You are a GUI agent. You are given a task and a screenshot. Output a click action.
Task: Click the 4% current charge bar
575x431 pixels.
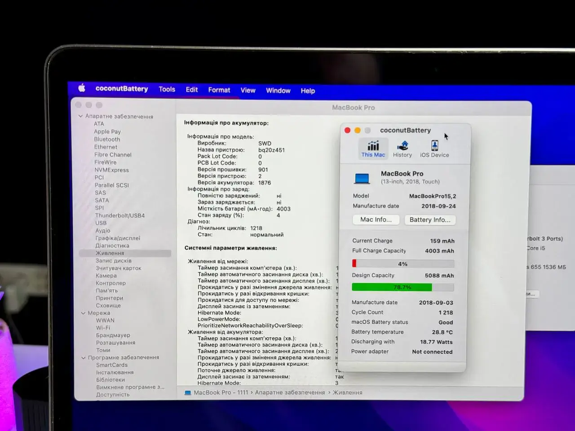click(403, 264)
